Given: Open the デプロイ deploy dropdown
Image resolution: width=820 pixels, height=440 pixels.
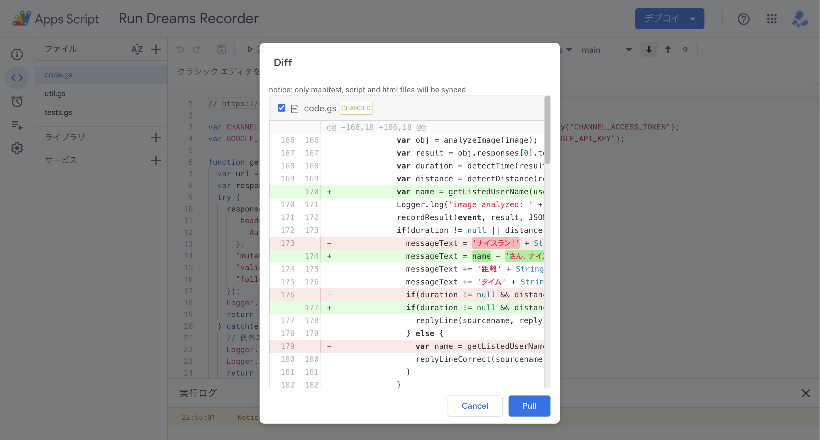Looking at the screenshot, I should 670,19.
